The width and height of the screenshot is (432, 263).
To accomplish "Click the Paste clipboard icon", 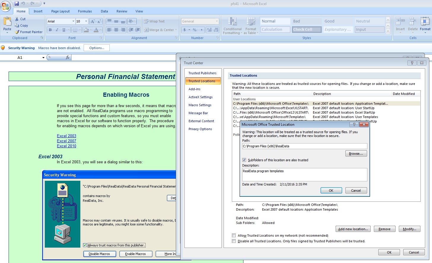I will point(7,22).
